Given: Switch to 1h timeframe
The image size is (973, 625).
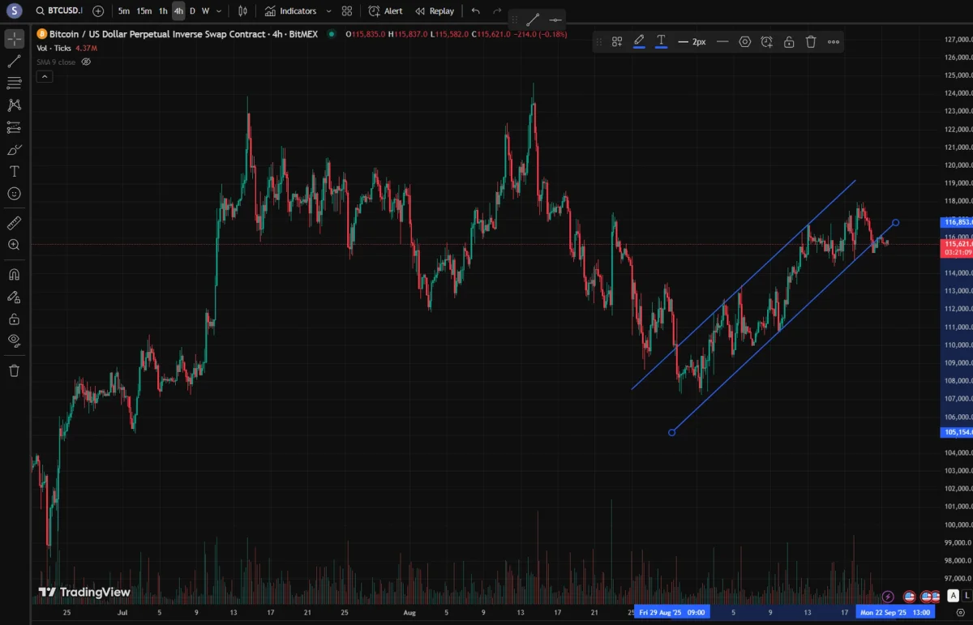Looking at the screenshot, I should 163,11.
